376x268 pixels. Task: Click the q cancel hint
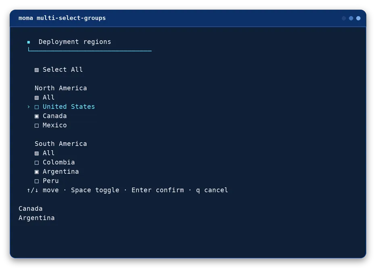212,190
